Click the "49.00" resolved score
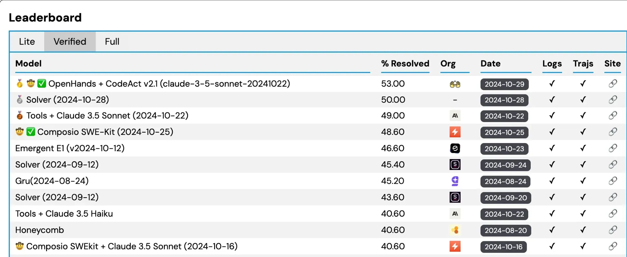This screenshot has height=257, width=627. coord(393,116)
